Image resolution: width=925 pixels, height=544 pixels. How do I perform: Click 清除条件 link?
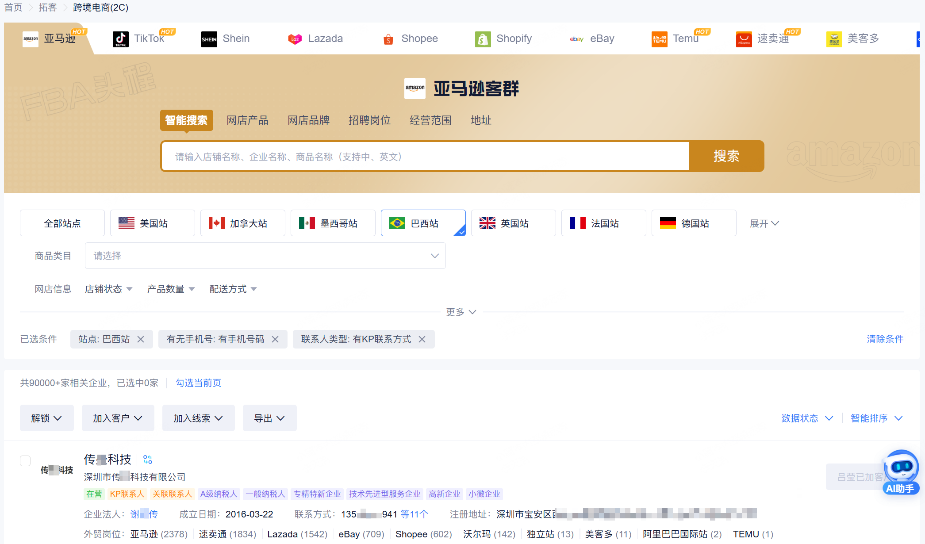click(x=885, y=339)
